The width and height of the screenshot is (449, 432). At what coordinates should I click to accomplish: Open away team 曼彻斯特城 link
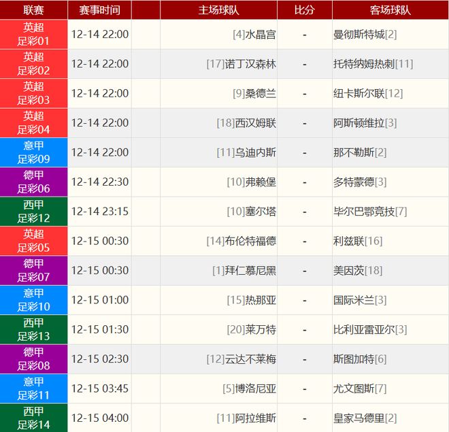coord(359,35)
